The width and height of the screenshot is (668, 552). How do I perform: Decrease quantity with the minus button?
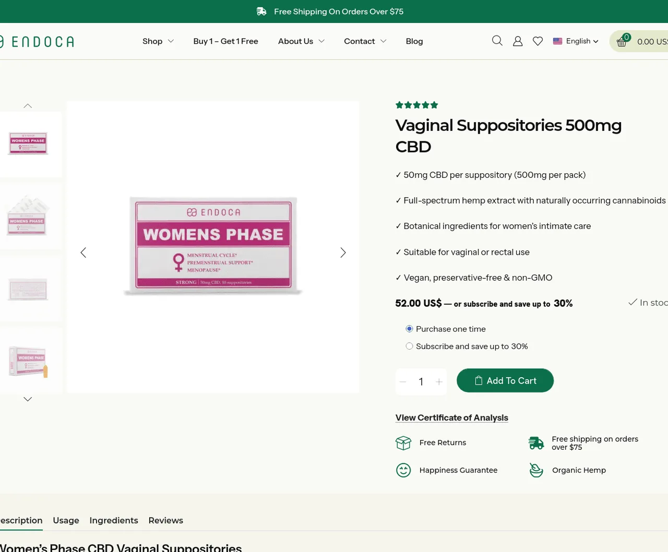[403, 382]
